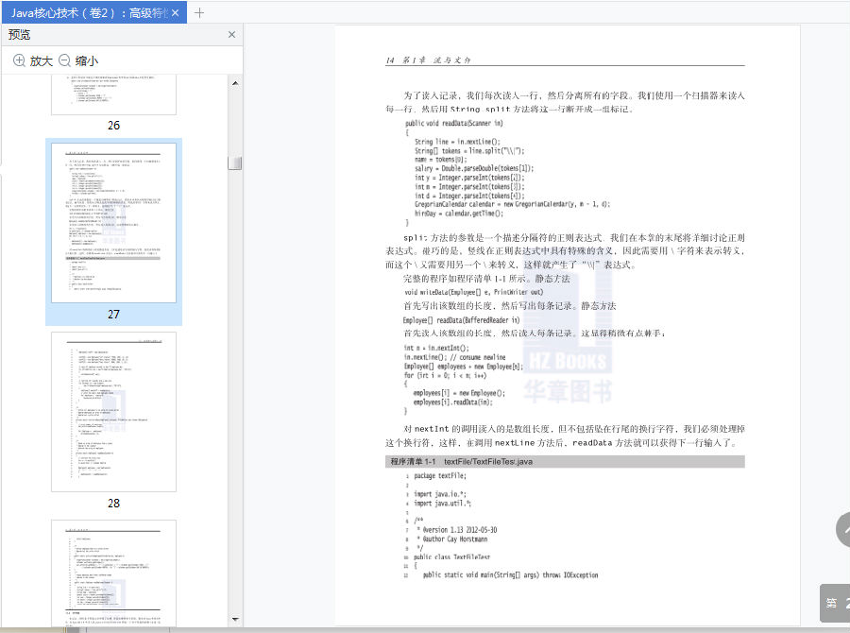Click the thumbnail panel scrollbar handle

click(235, 163)
